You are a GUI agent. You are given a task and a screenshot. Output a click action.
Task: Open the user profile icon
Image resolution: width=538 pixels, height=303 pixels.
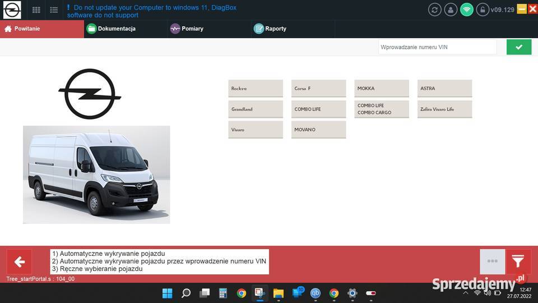pos(451,10)
